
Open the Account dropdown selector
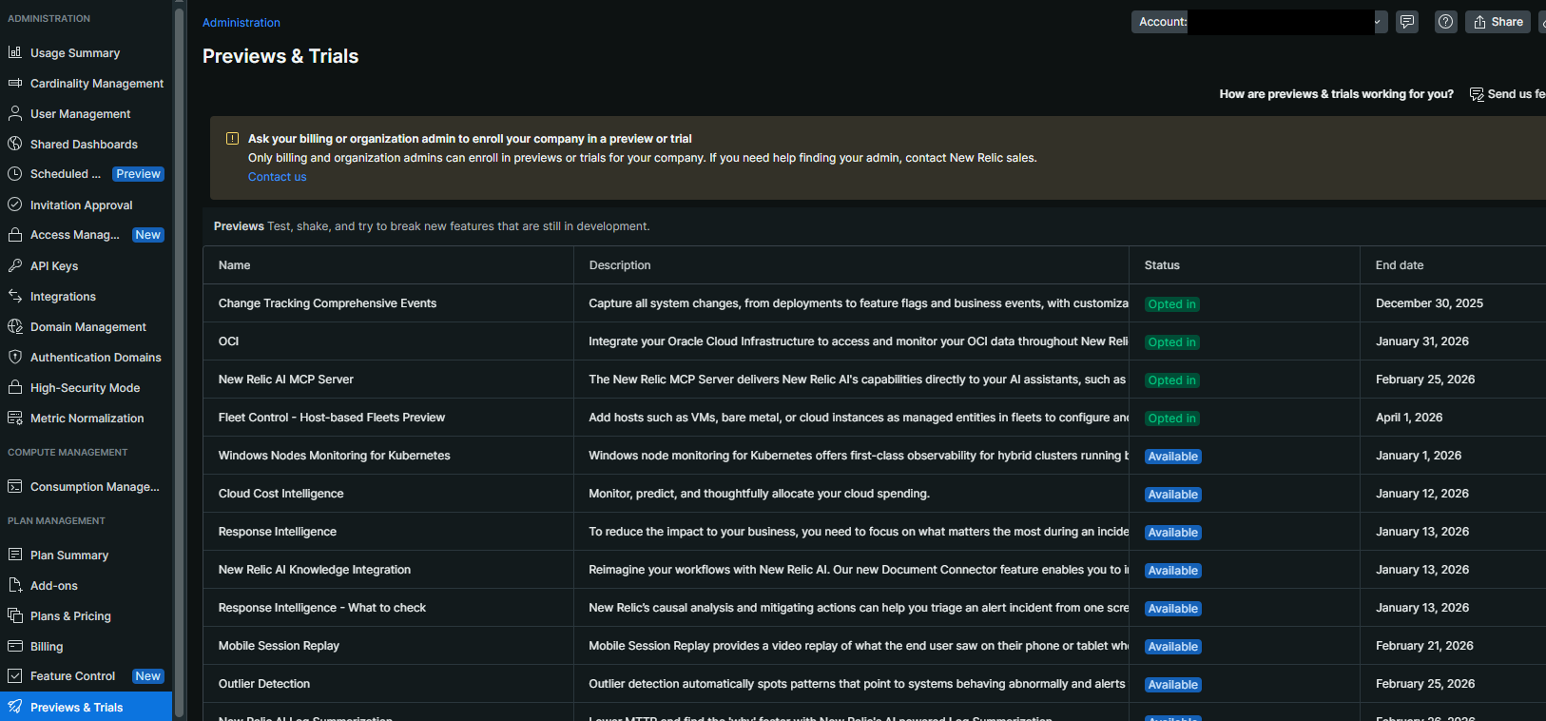pos(1259,22)
